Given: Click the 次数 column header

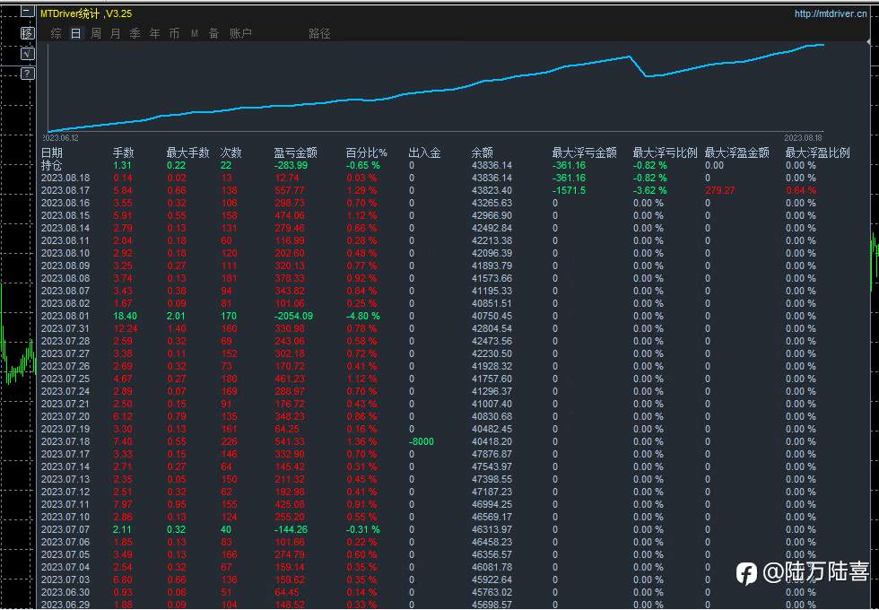Looking at the screenshot, I should (231, 152).
